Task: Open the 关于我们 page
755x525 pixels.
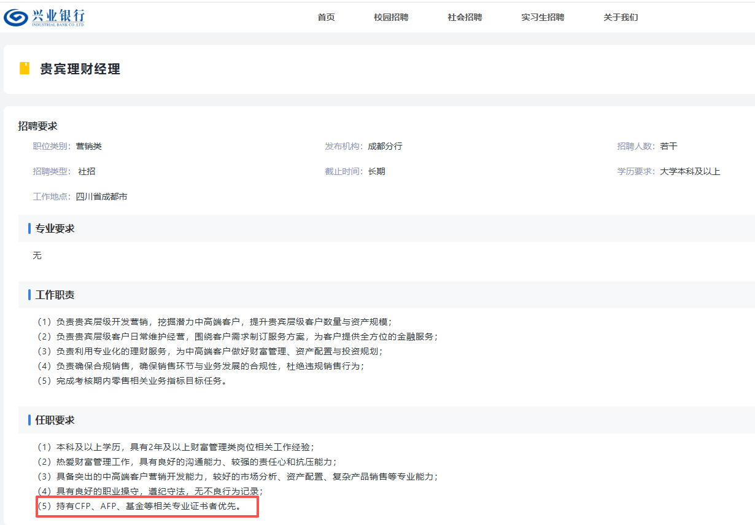Action: pyautogui.click(x=621, y=17)
